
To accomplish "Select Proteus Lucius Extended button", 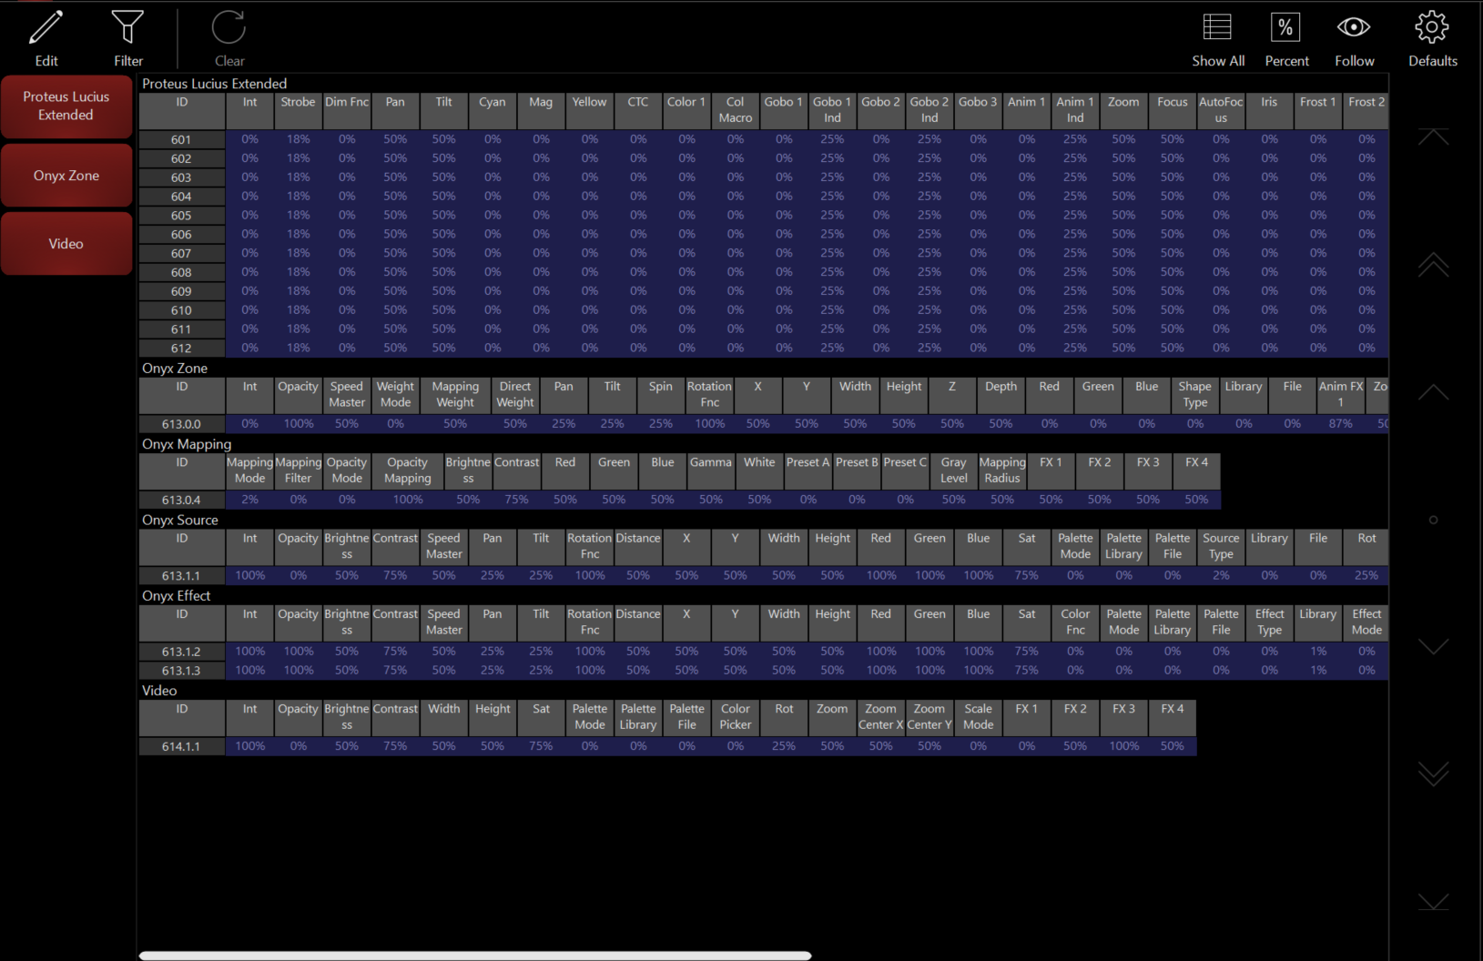I will (66, 106).
